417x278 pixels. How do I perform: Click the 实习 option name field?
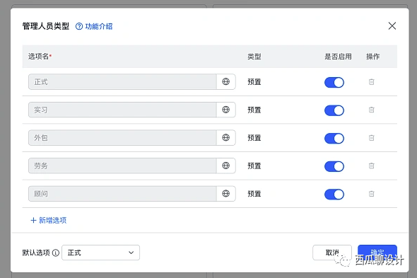pyautogui.click(x=122, y=110)
